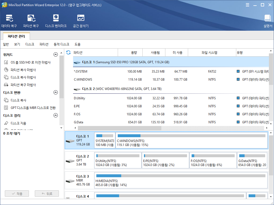The image size is (274, 205).
Task: Select 디스크 1 drive icon in disk map
Action: pyautogui.click(x=70, y=141)
